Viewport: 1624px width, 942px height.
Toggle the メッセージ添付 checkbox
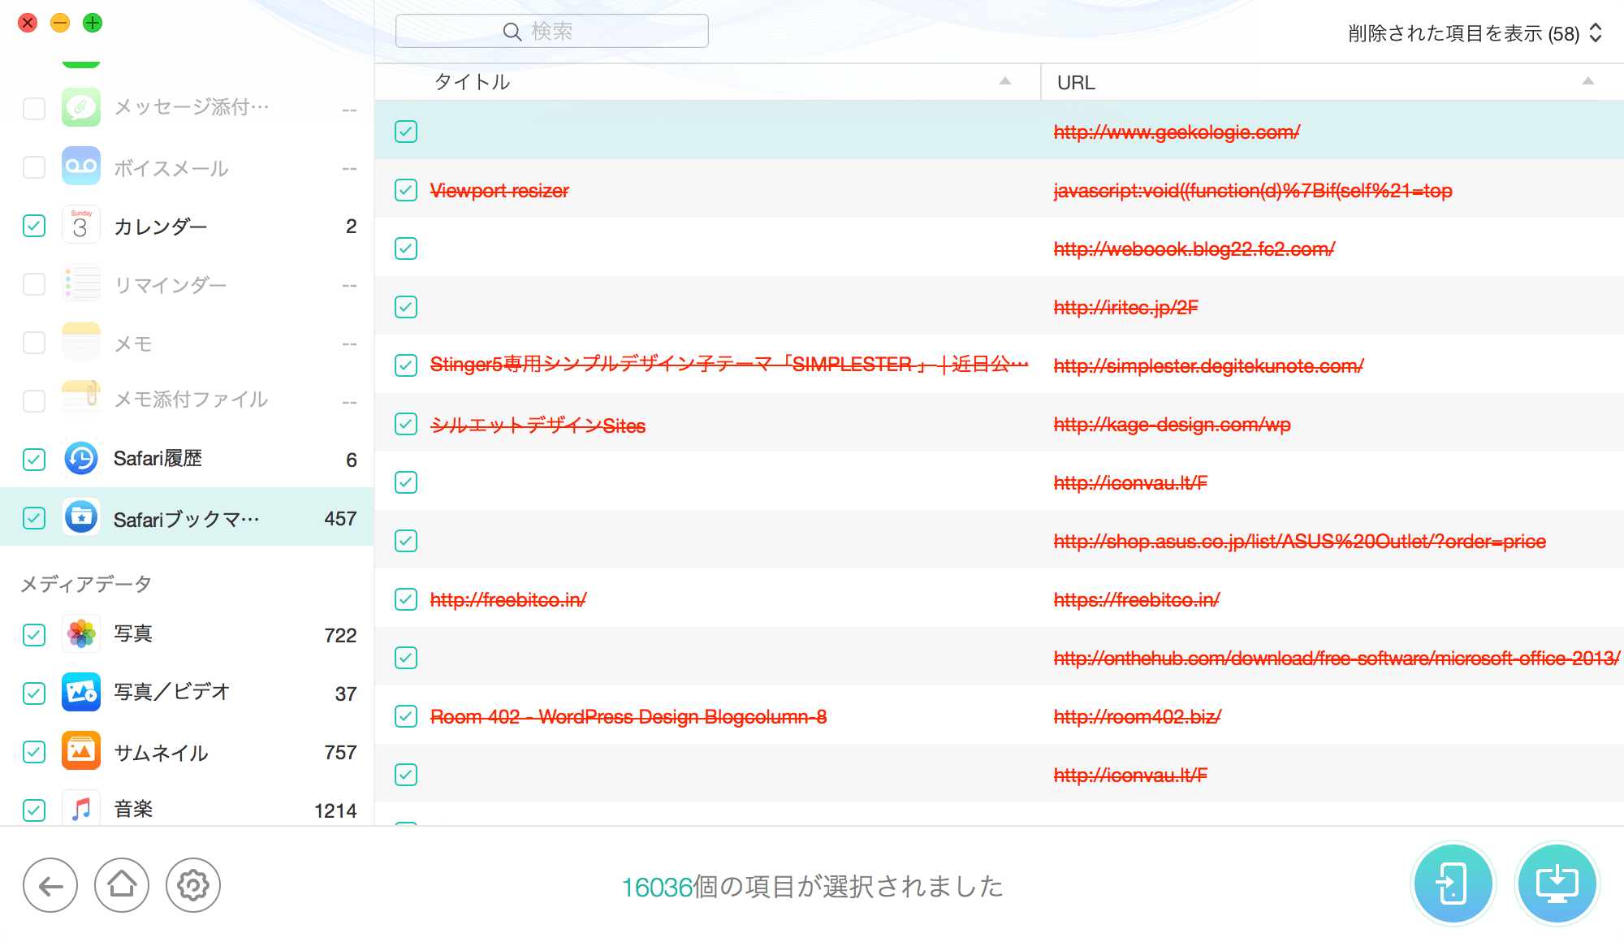tap(34, 108)
